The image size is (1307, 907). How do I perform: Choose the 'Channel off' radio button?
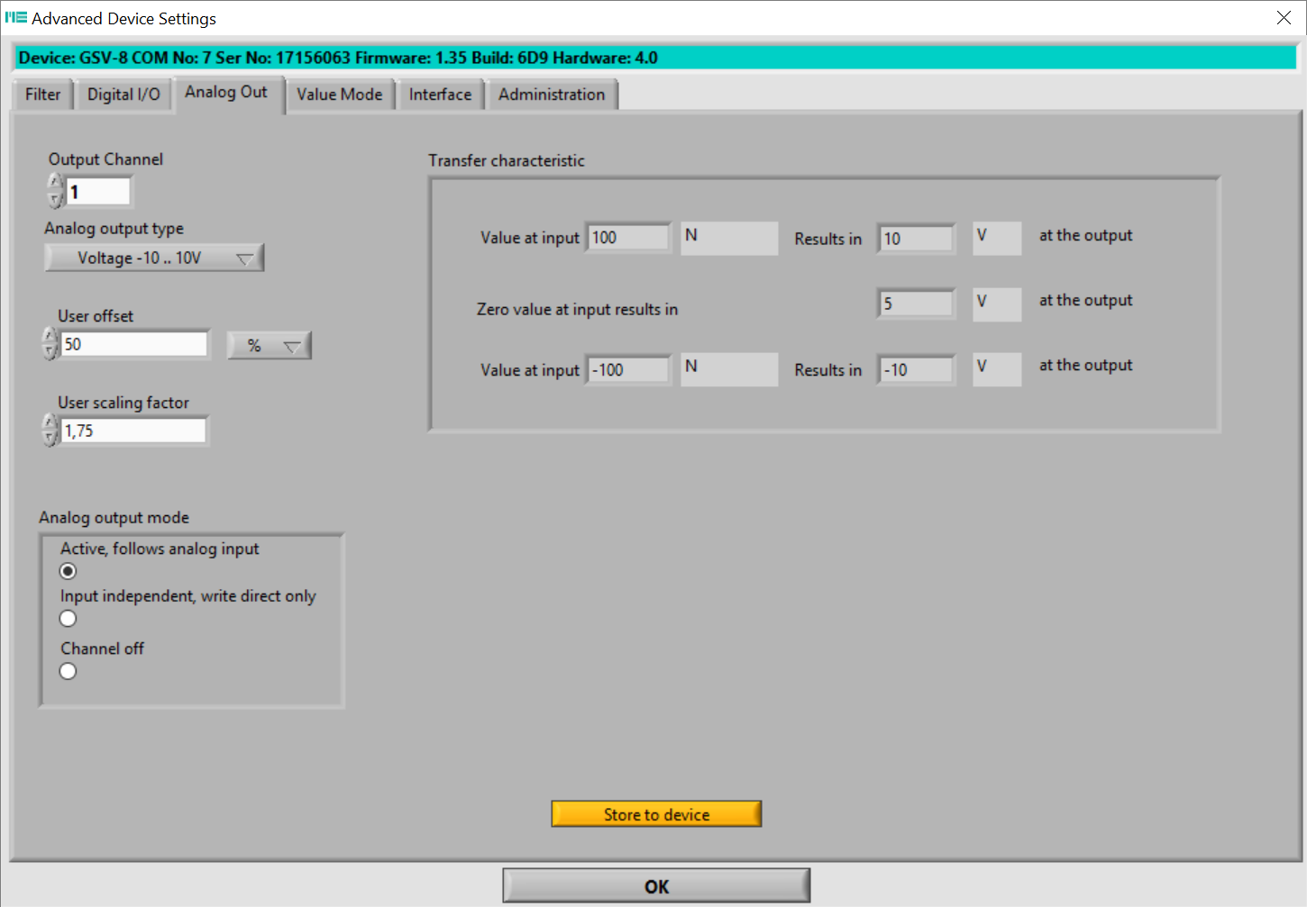68,671
